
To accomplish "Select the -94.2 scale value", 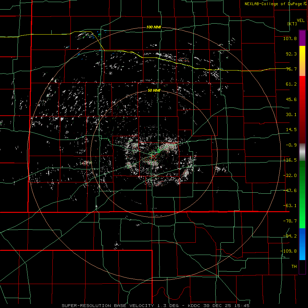I will pyautogui.click(x=290, y=236).
